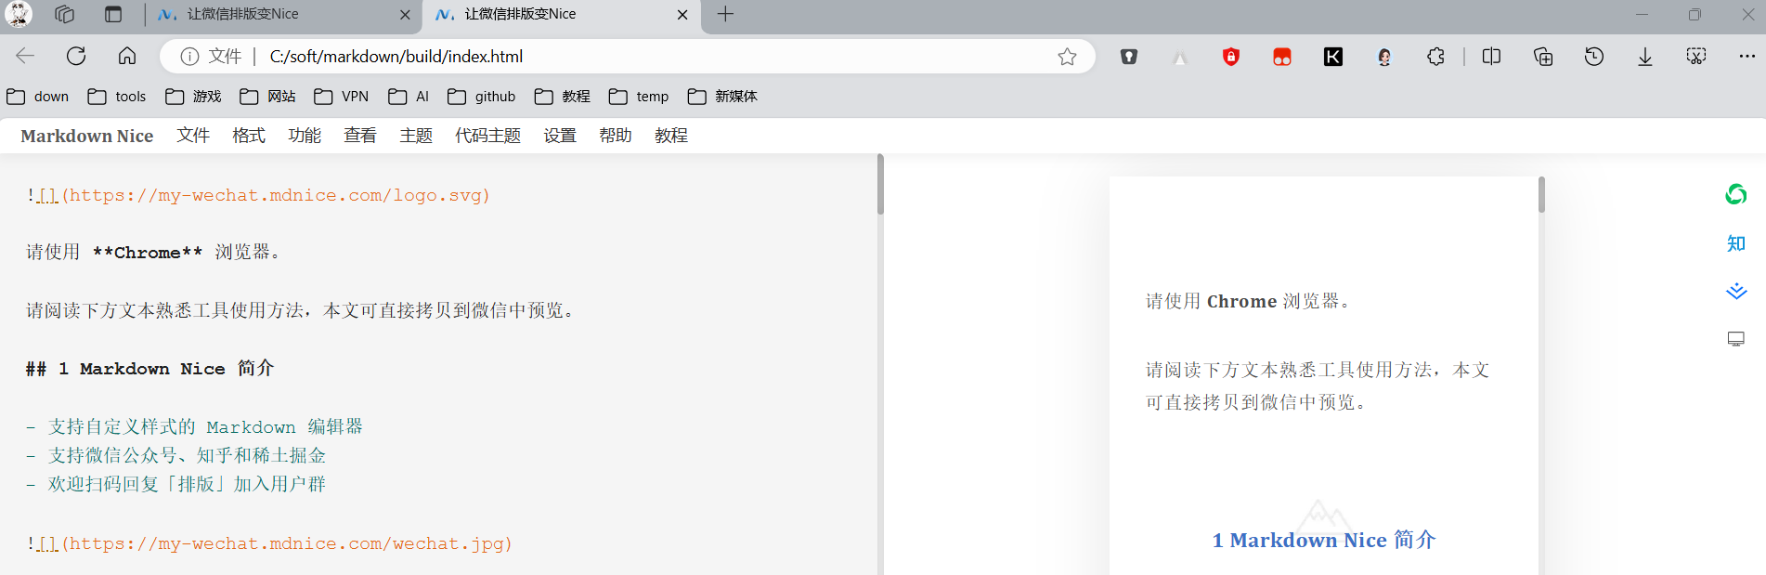Place cursor in '## 1 Markdown Nice 简介' heading
1766x575 pixels.
coord(149,368)
